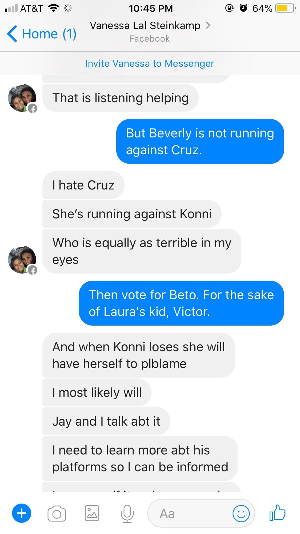Tap the avatar beside 'equally as terrible' message

click(22, 260)
